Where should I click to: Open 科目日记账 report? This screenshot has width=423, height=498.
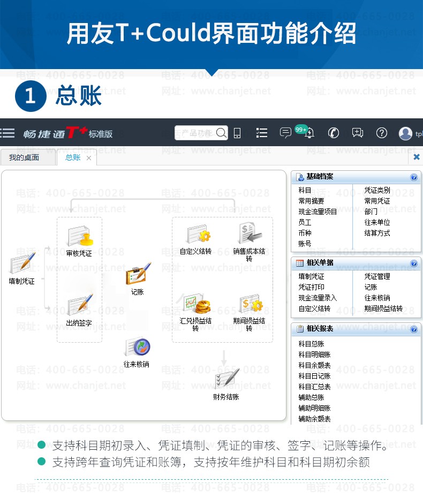click(x=314, y=376)
